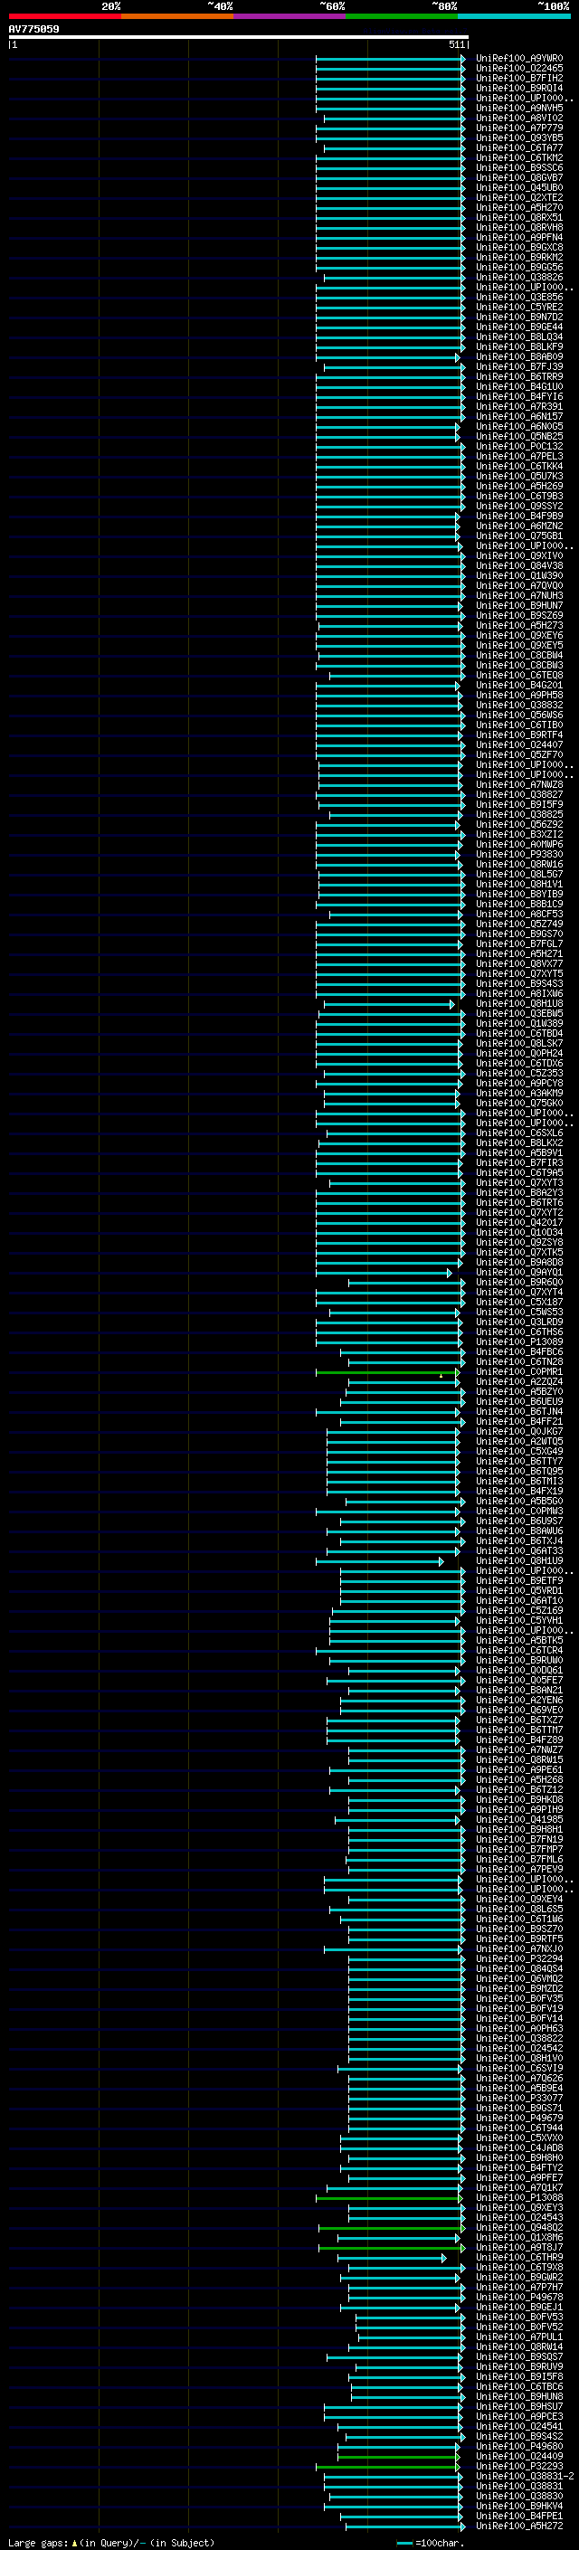Click the UniRef100_B9GEJ1 label

tap(518, 2307)
